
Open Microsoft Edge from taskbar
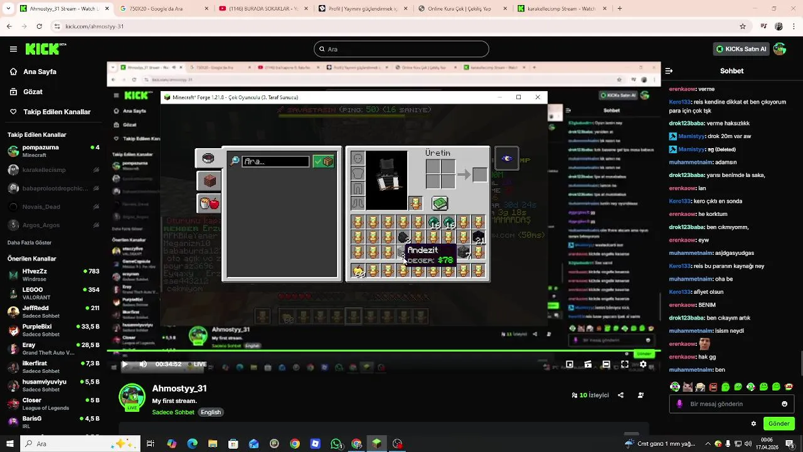click(192, 444)
